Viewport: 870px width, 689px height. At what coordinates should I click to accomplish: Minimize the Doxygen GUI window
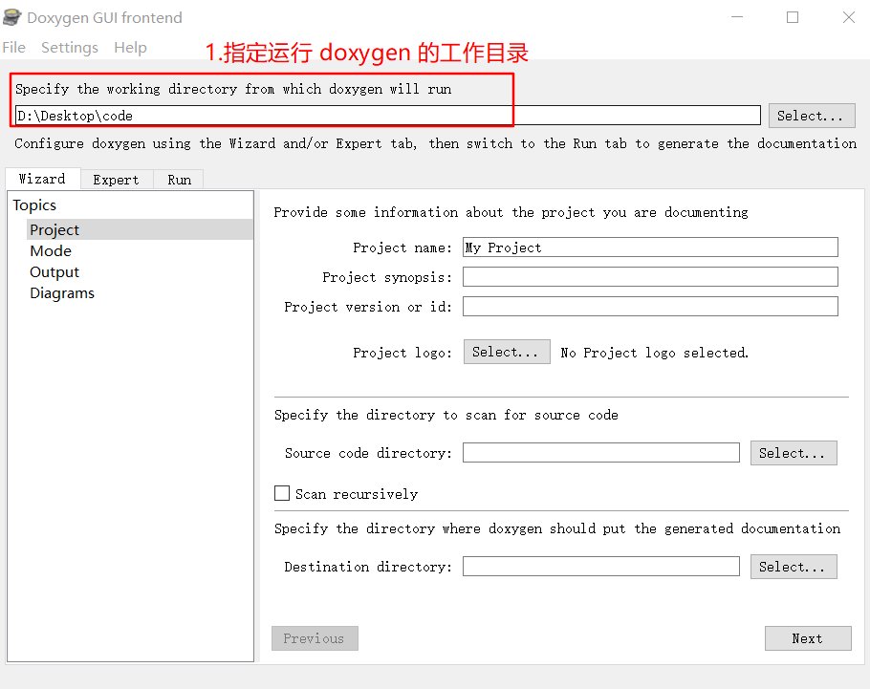click(737, 17)
